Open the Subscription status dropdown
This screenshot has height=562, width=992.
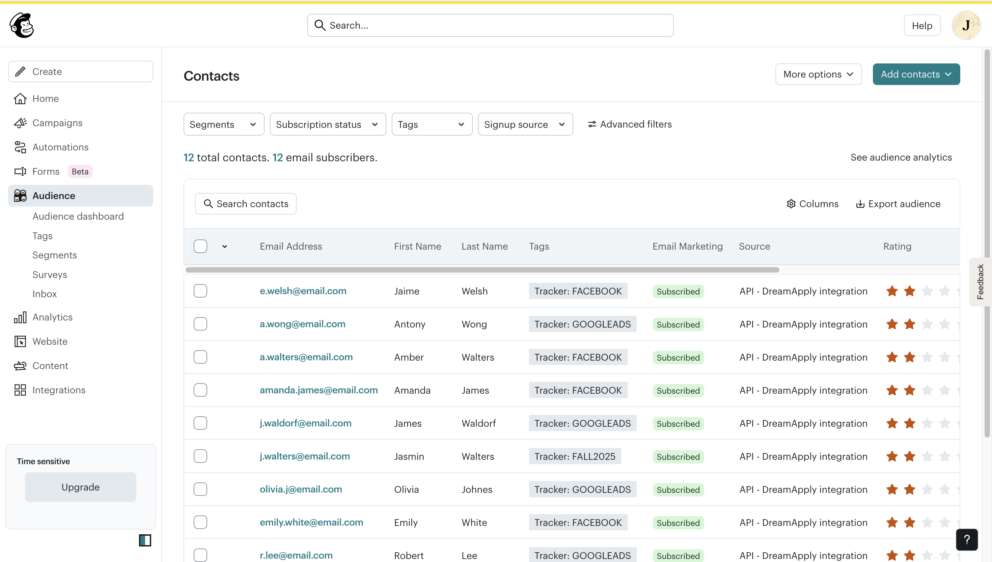(x=328, y=124)
